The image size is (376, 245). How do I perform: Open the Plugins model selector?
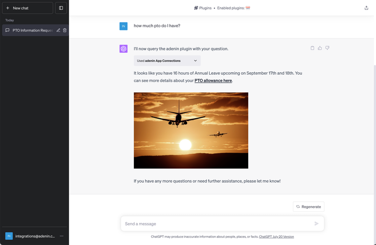203,8
